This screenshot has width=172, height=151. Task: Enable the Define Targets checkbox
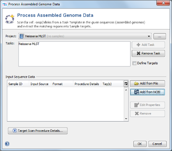click(x=134, y=63)
